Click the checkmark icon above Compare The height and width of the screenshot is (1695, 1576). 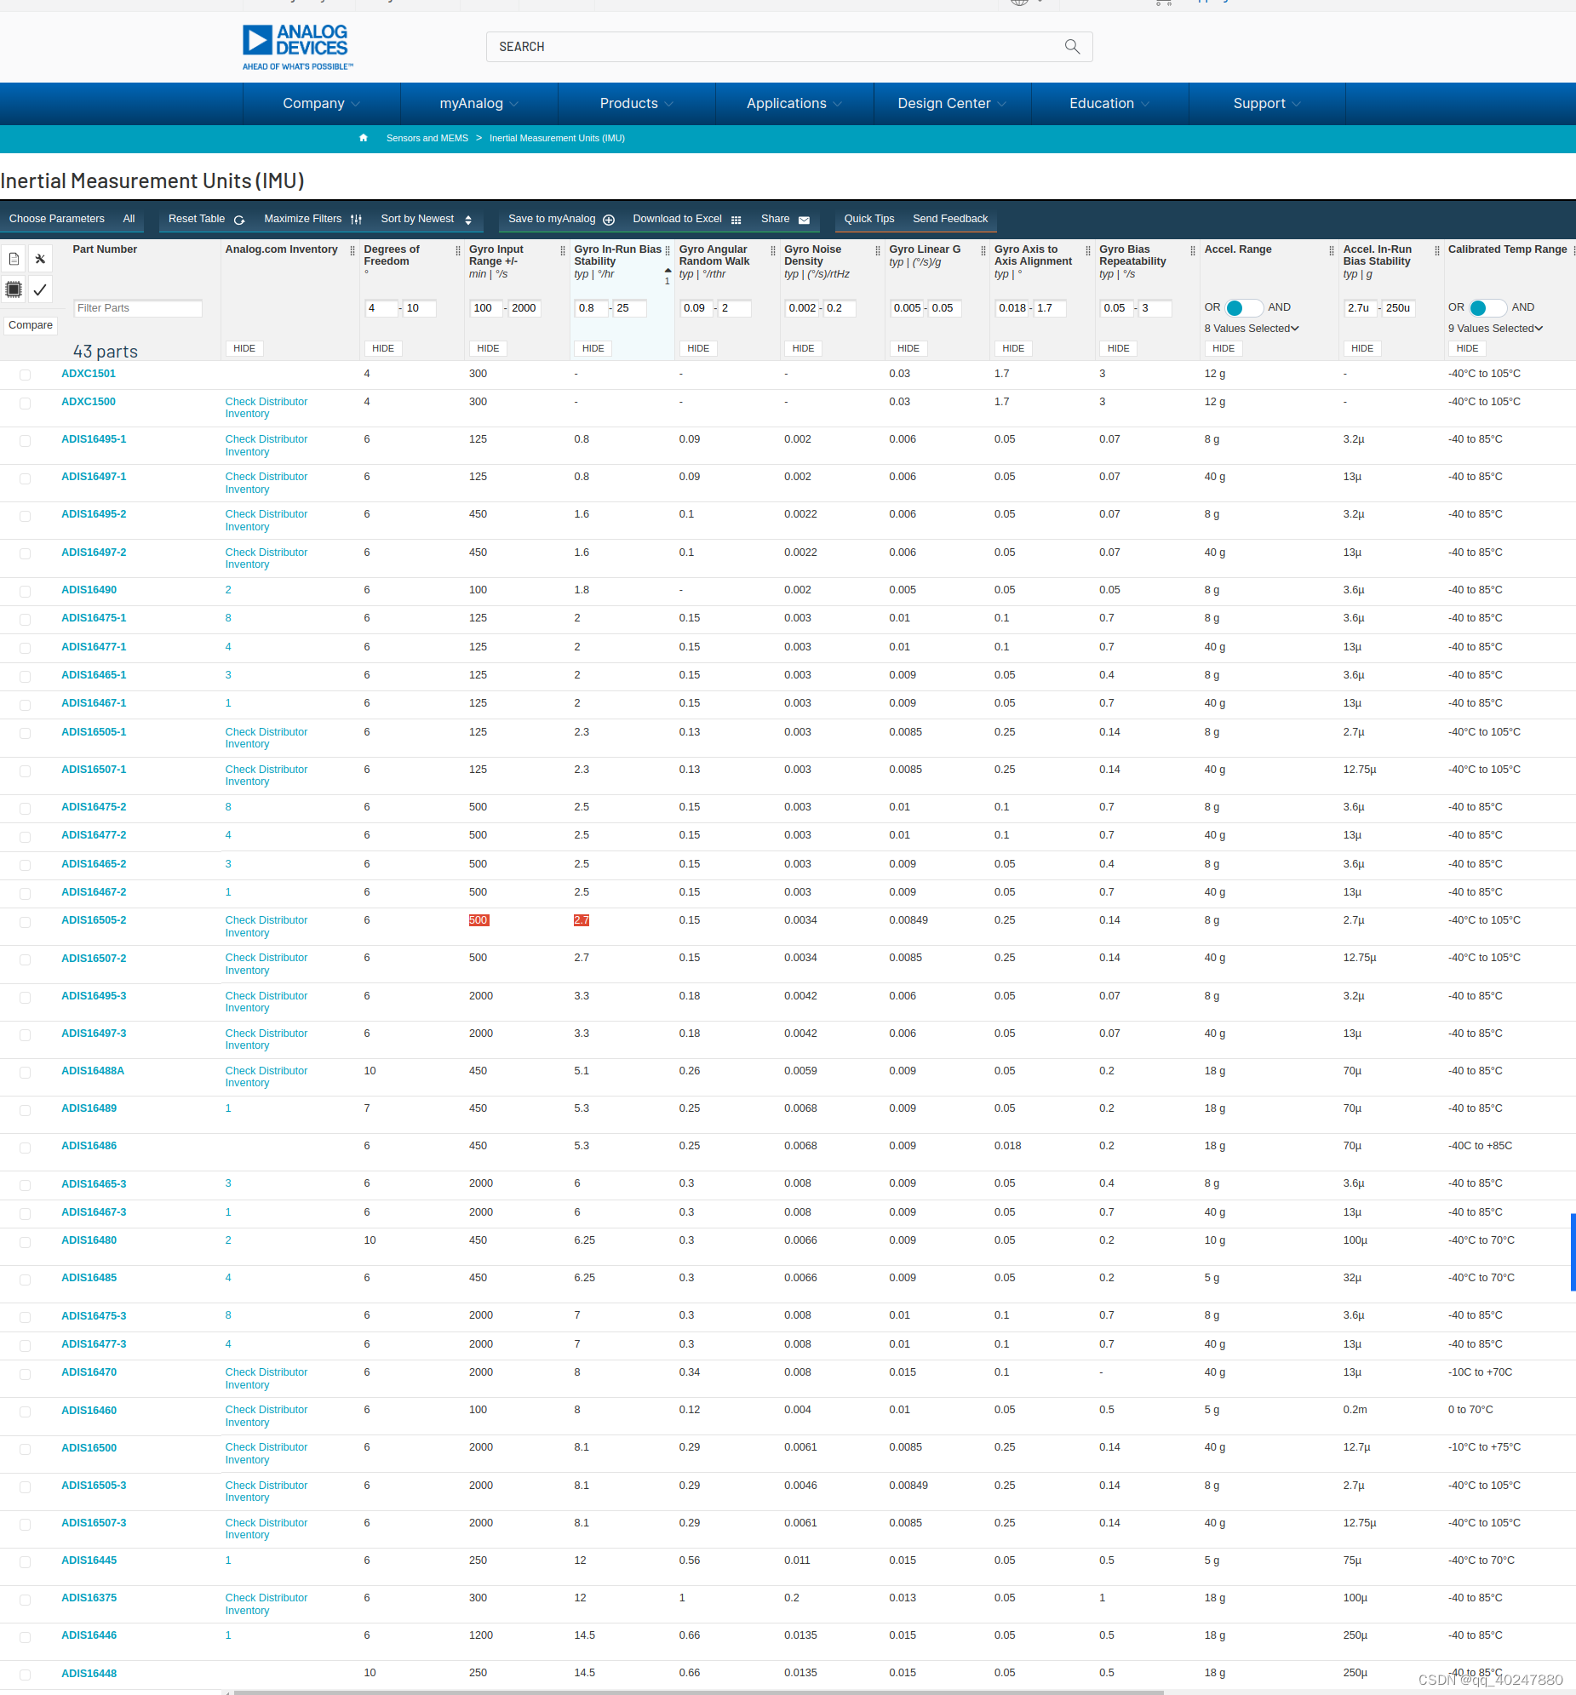coord(40,290)
